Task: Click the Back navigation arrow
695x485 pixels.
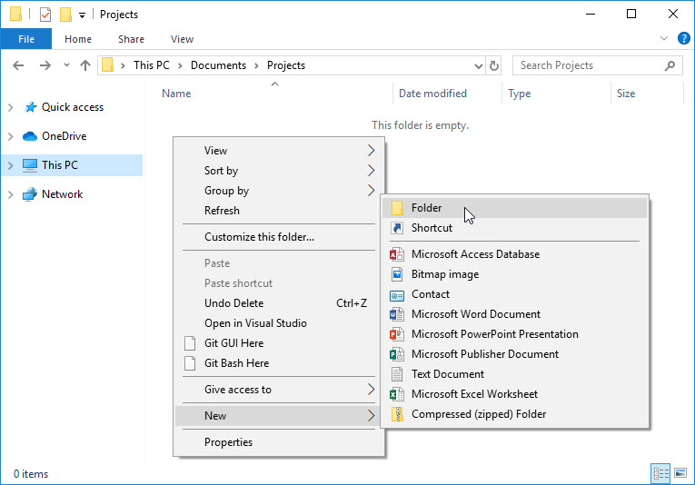Action: [x=19, y=65]
